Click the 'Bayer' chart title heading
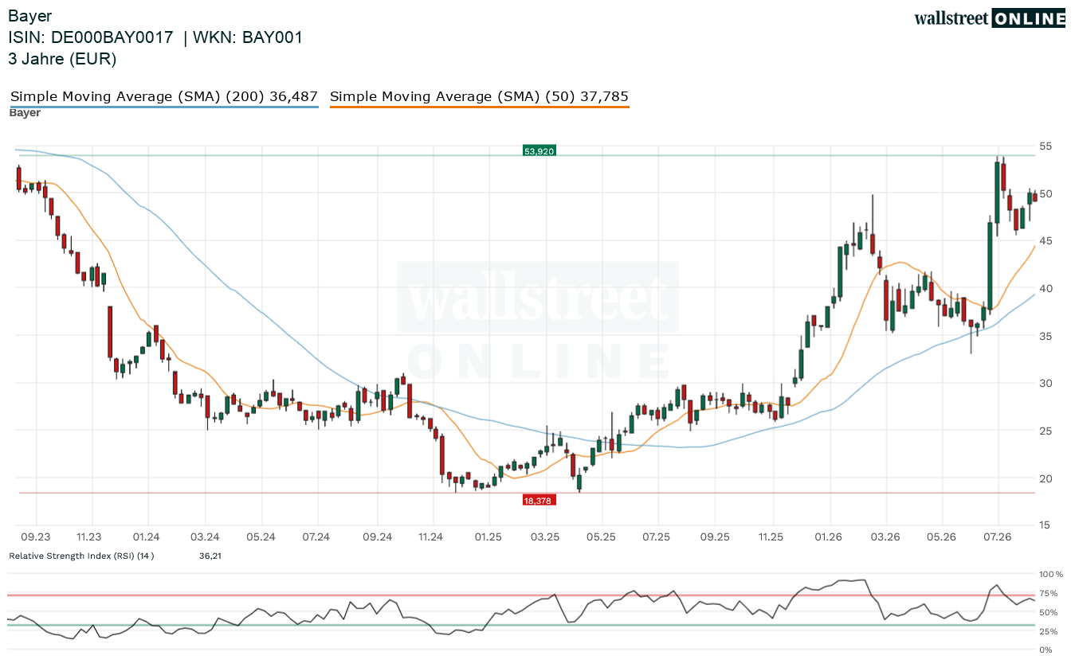Image resolution: width=1075 pixels, height=671 pixels. [29, 15]
